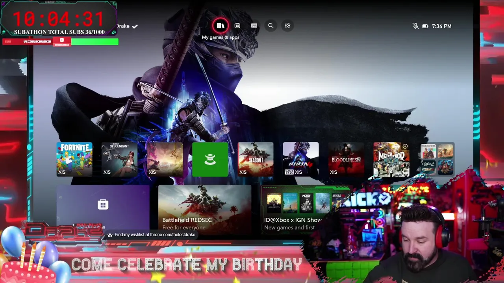Click the green subscriber goal progress bar

tap(94, 41)
